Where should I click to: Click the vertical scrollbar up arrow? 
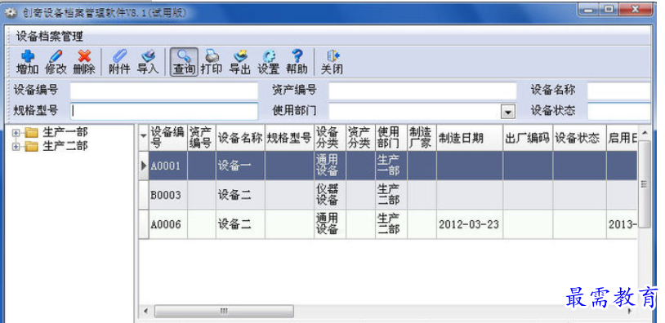pos(645,132)
